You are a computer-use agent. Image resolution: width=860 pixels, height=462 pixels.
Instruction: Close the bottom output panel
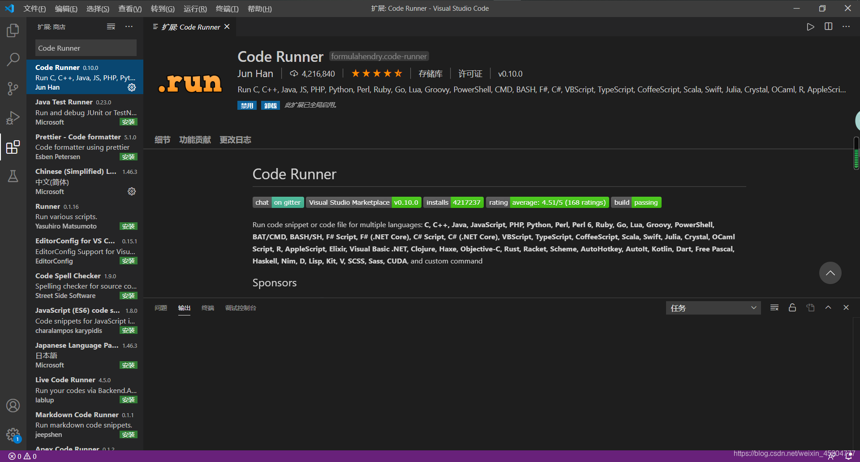[846, 307]
